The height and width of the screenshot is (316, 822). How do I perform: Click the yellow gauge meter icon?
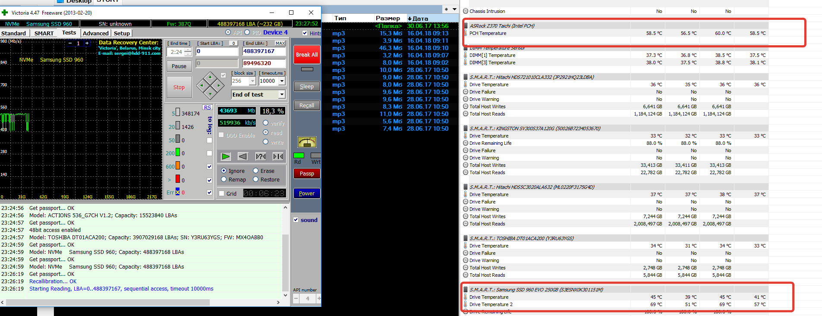pyautogui.click(x=307, y=142)
